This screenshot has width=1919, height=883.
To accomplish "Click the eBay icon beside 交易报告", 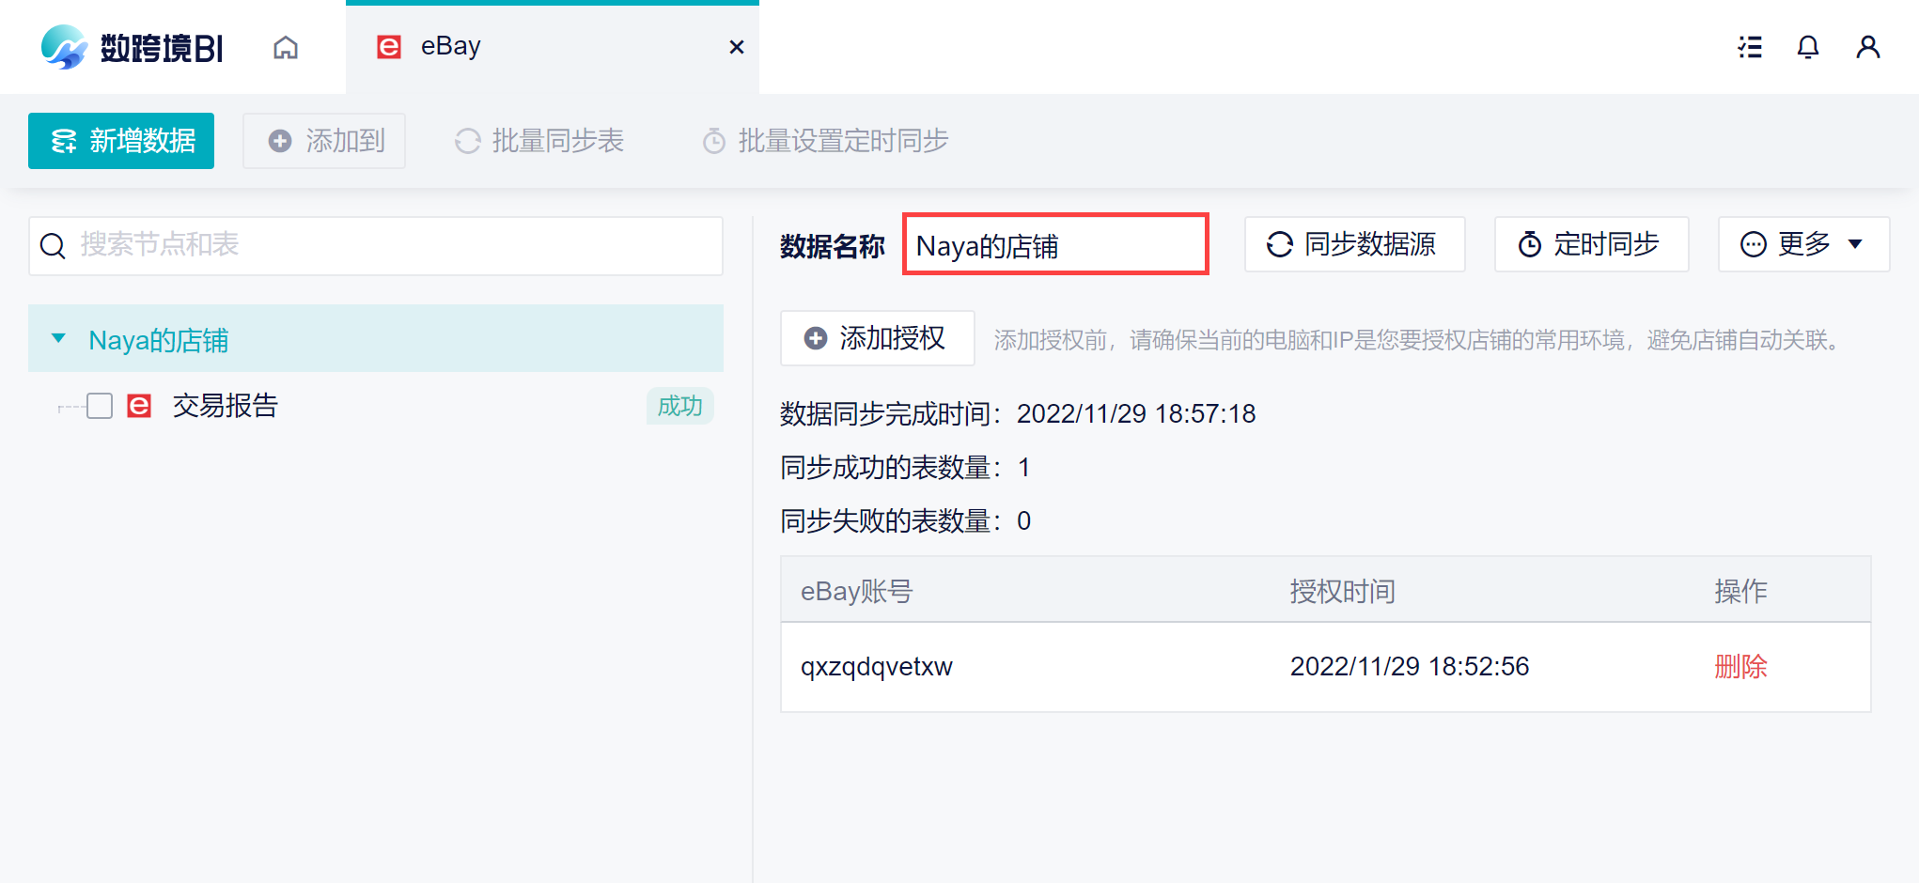I will coord(139,406).
